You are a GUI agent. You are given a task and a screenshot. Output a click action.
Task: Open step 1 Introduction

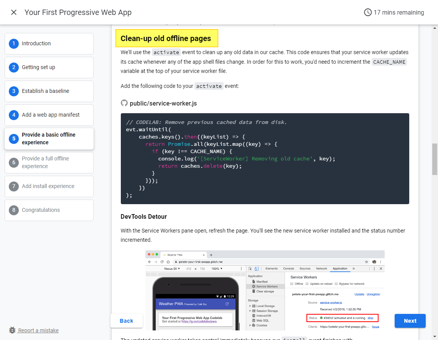(x=49, y=44)
